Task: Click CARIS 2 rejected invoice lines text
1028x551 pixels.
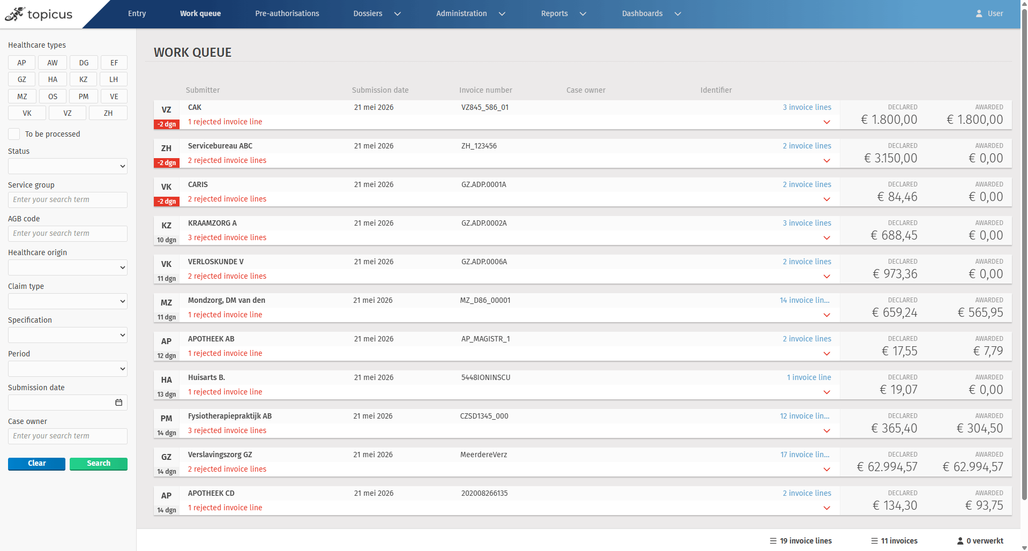Action: [x=227, y=199]
